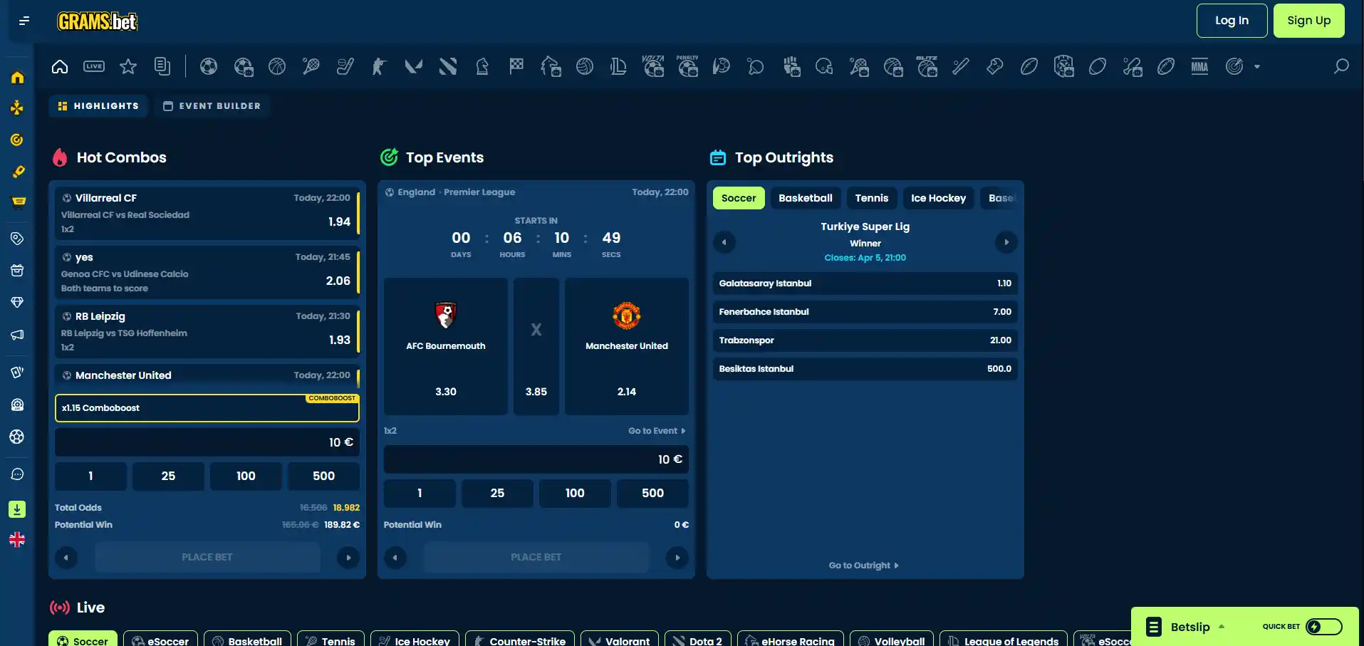Select the Boxing glove icon
This screenshot has width=1364, height=646.
pos(995,66)
